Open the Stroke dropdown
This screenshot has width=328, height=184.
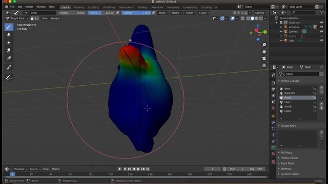pos(177,13)
